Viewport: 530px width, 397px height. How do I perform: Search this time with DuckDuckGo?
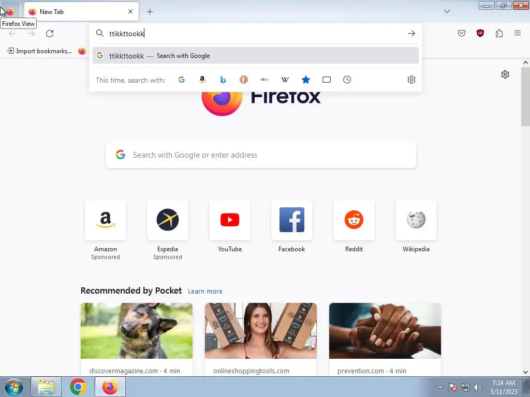(244, 80)
